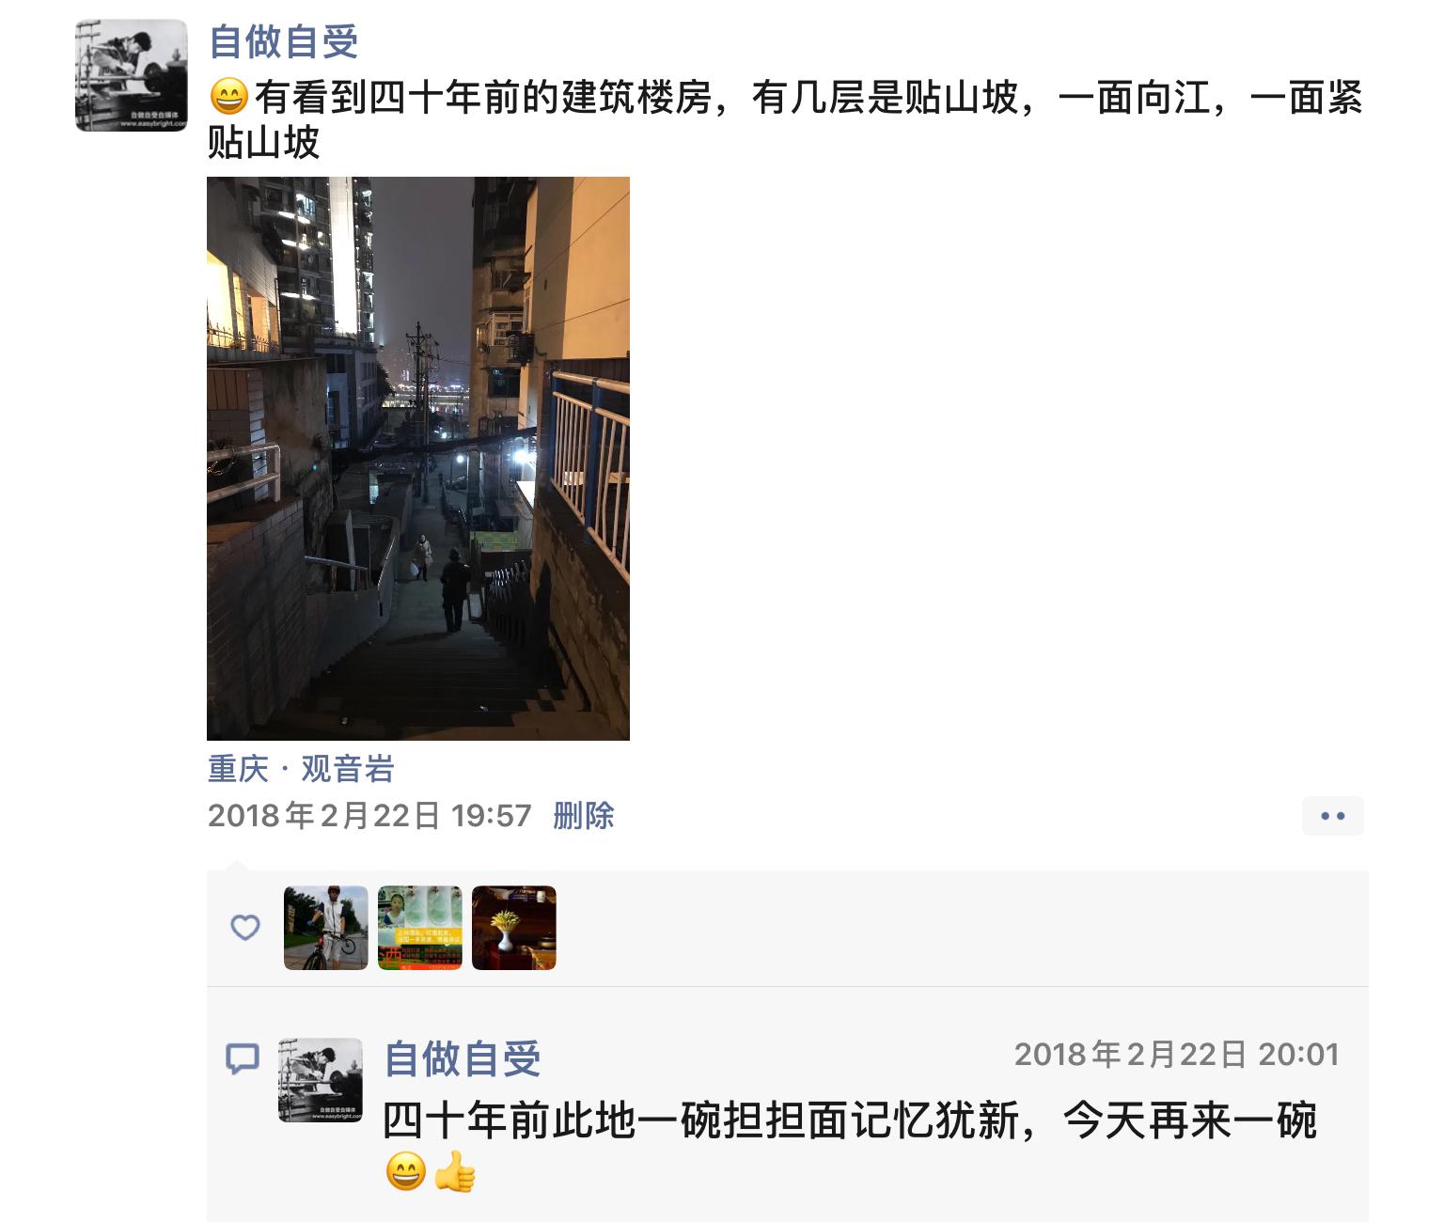Open the commenter's avatar beside the comment

321,1080
